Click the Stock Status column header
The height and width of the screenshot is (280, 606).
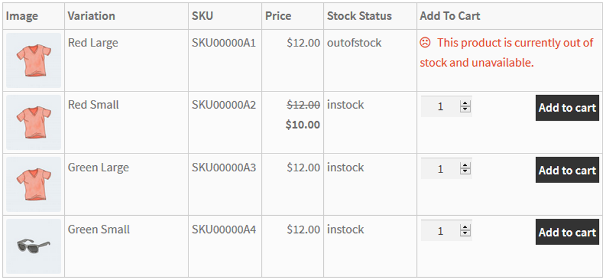click(359, 16)
